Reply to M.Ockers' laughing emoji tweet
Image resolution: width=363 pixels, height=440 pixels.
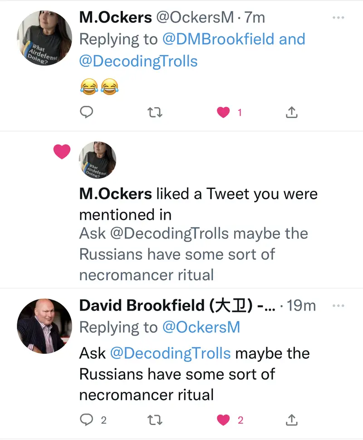pyautogui.click(x=87, y=112)
